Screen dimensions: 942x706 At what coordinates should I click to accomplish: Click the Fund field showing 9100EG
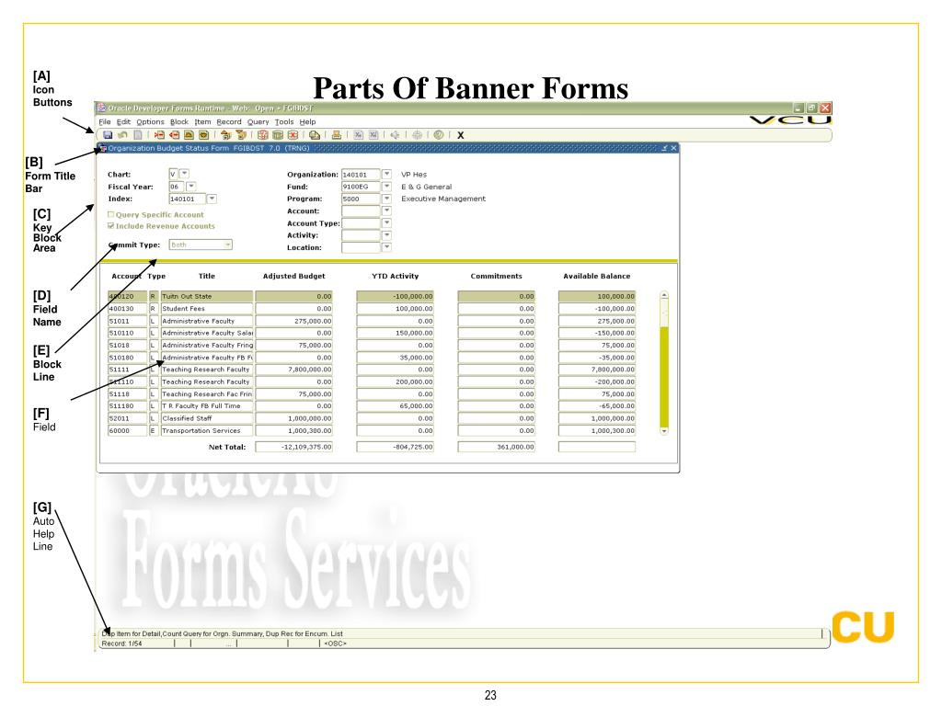click(361, 187)
